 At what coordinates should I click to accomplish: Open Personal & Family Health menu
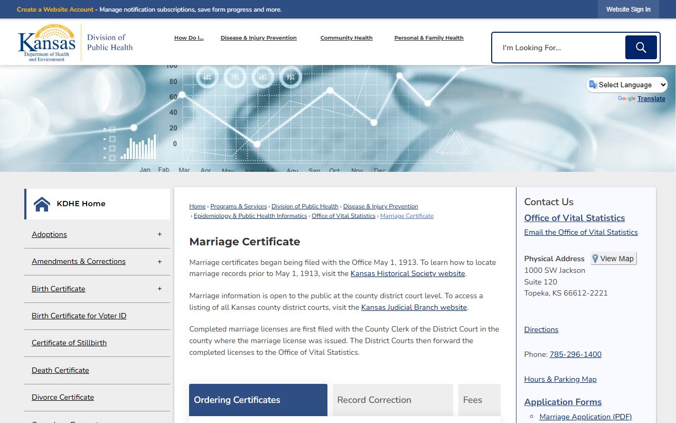(x=429, y=38)
